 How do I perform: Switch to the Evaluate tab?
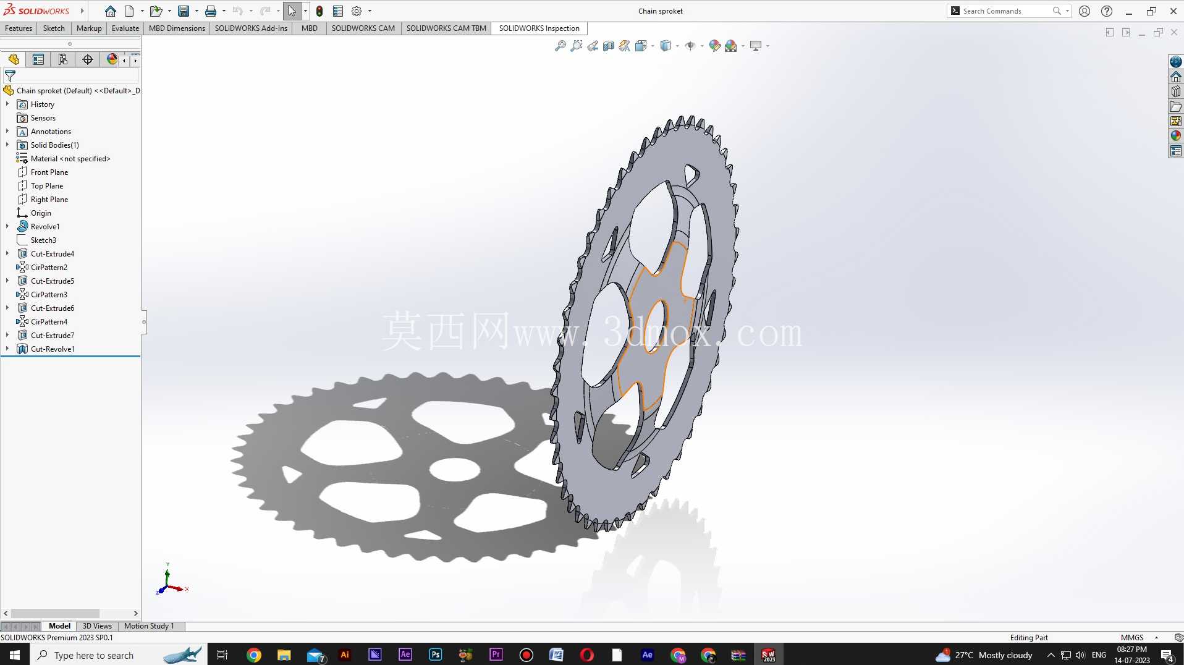125,28
